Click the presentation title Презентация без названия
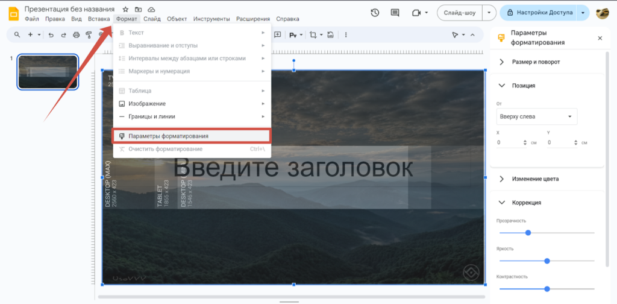 coord(69,9)
